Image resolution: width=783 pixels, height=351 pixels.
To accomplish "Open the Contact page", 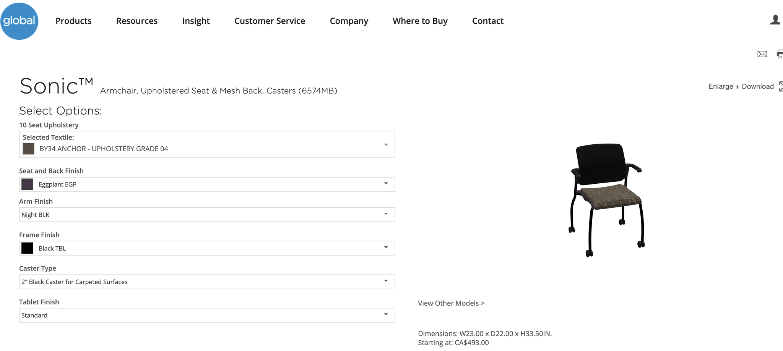I will click(x=488, y=21).
